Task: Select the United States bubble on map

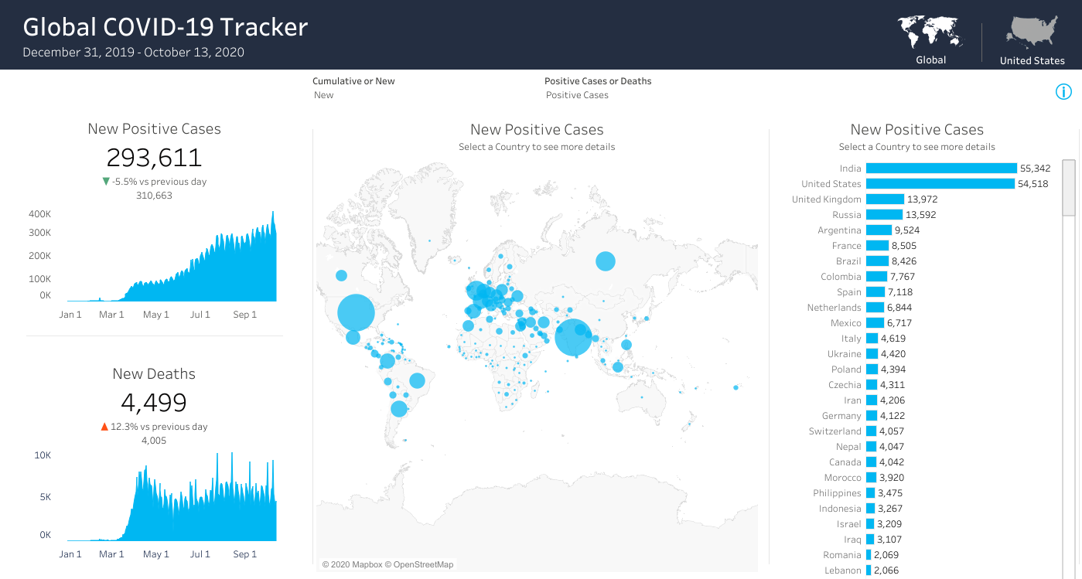Action: (x=355, y=313)
